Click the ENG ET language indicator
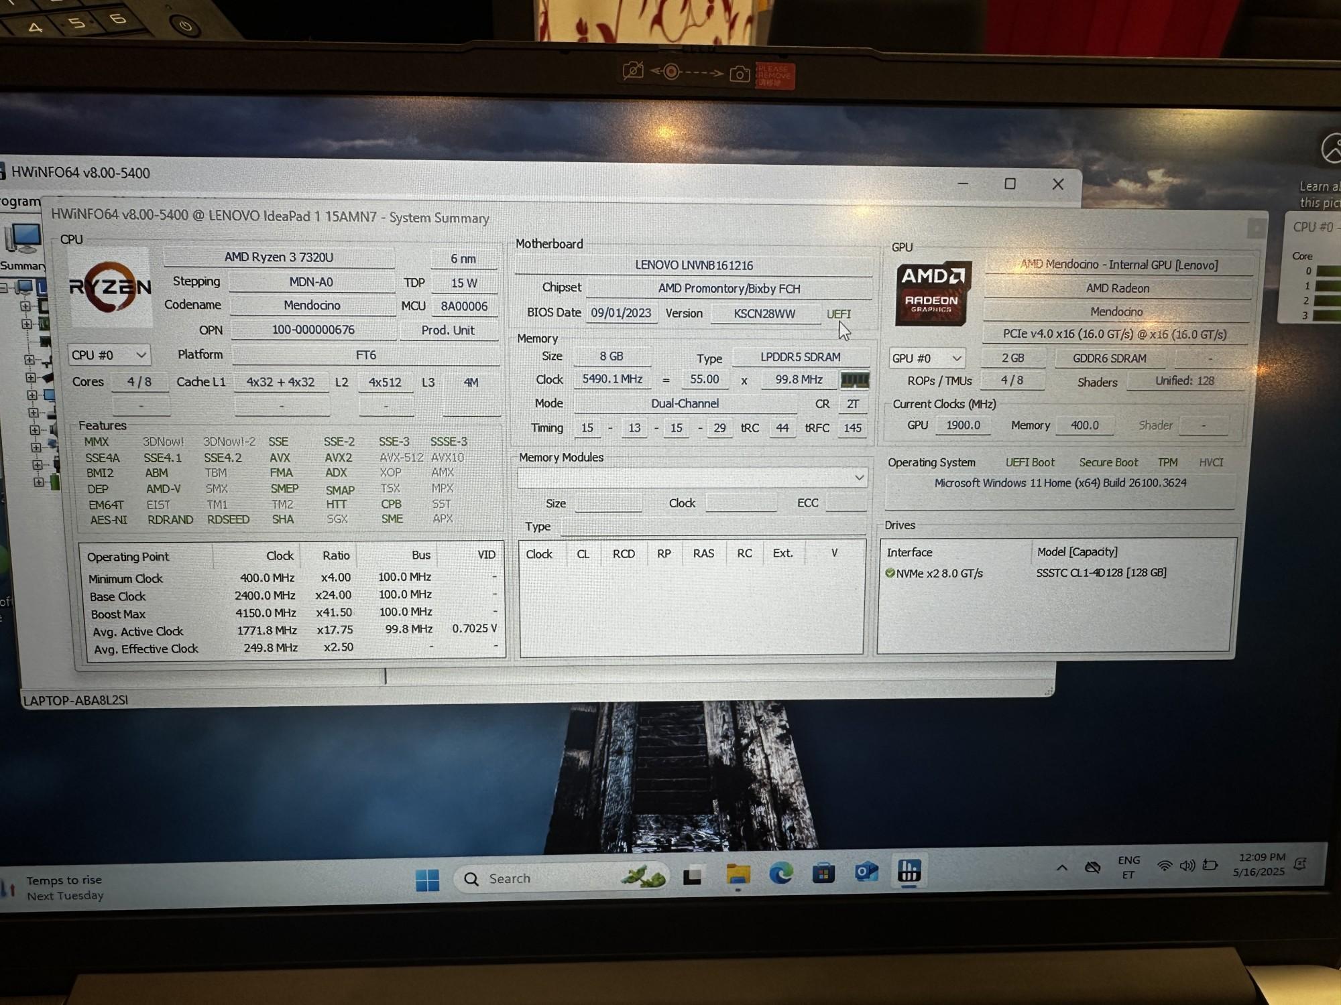 point(1129,867)
